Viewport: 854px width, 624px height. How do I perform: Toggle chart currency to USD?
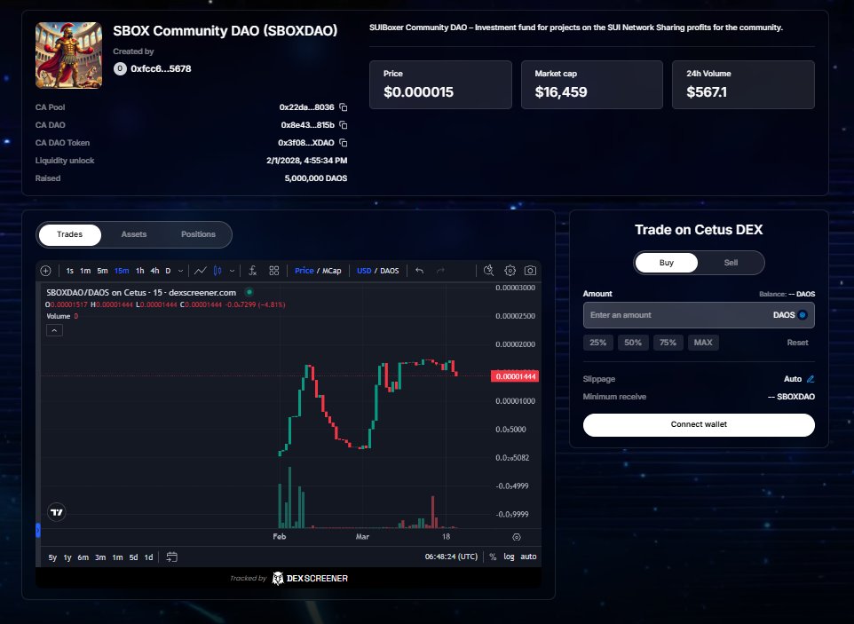(364, 271)
